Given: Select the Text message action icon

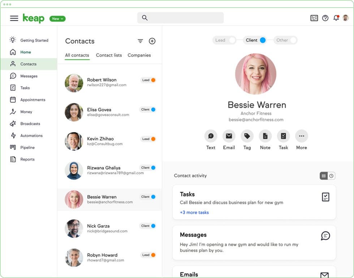Looking at the screenshot, I should [211, 136].
